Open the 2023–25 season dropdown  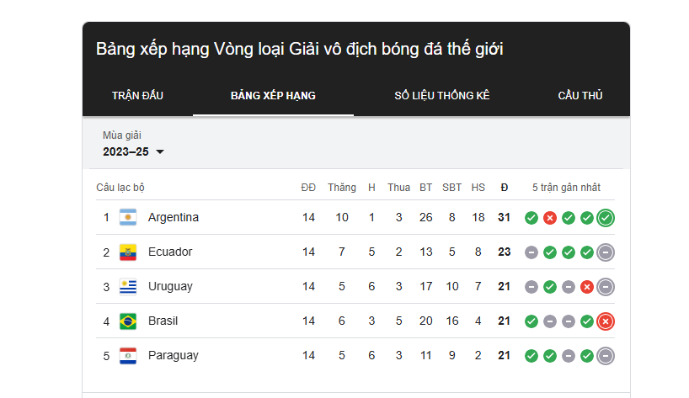(133, 151)
